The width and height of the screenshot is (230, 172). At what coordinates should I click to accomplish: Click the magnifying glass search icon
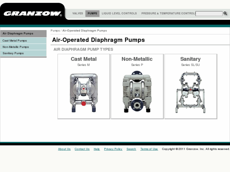click(225, 14)
